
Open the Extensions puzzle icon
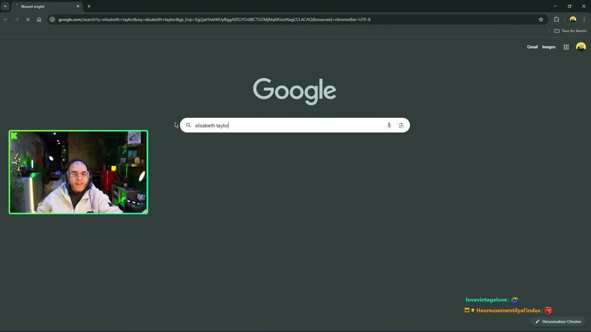coord(556,19)
